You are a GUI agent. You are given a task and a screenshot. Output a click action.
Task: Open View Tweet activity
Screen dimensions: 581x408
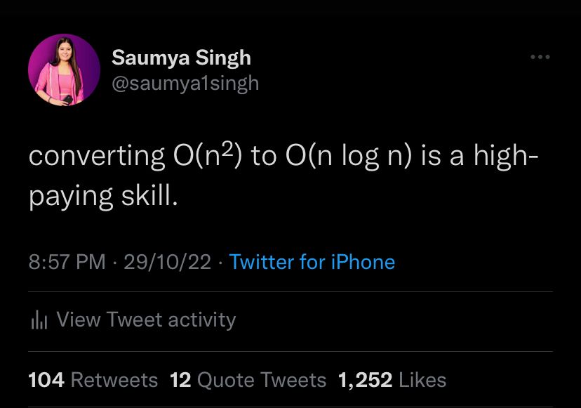(x=146, y=320)
